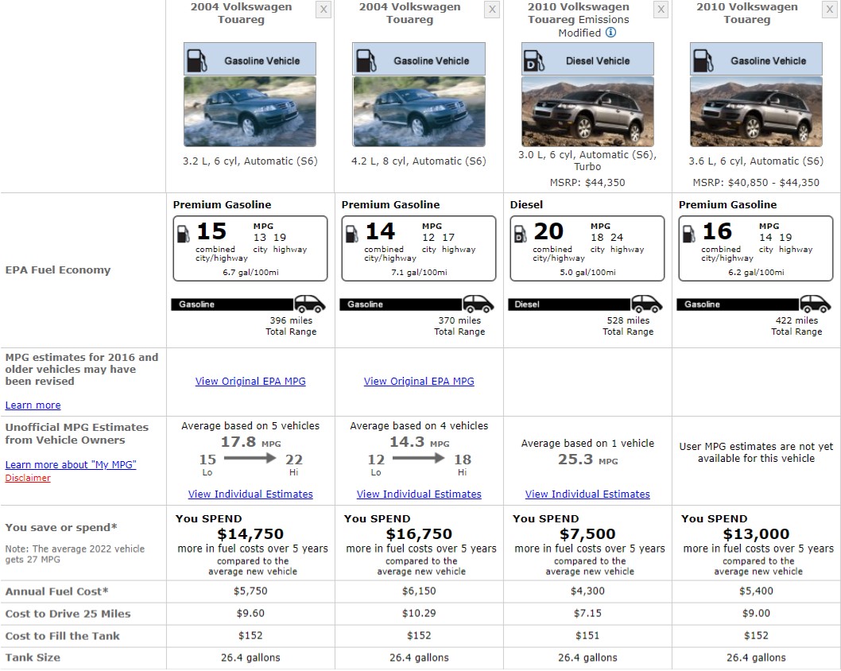Click the $7,500 fuel cost spend figure
Viewport: 841px width, 671px height.
click(x=587, y=534)
